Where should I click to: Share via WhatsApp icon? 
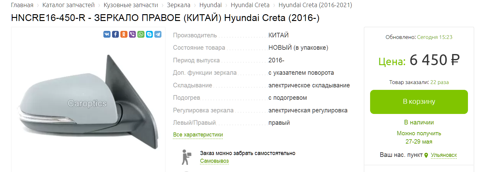click(x=141, y=34)
